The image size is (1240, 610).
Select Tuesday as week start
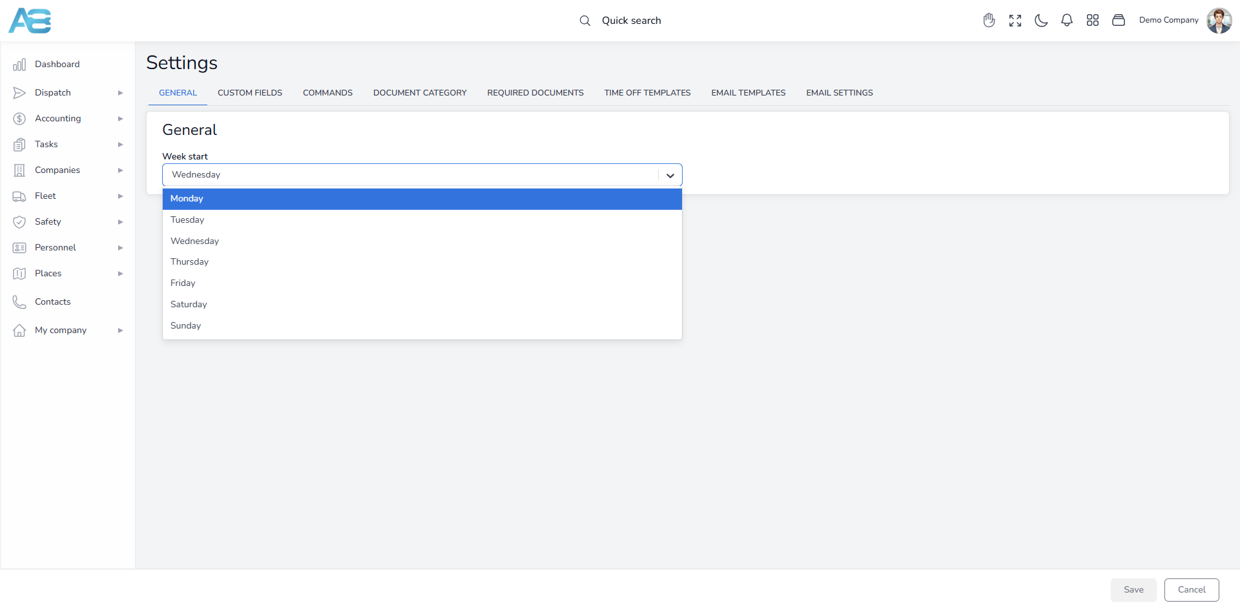(x=422, y=220)
